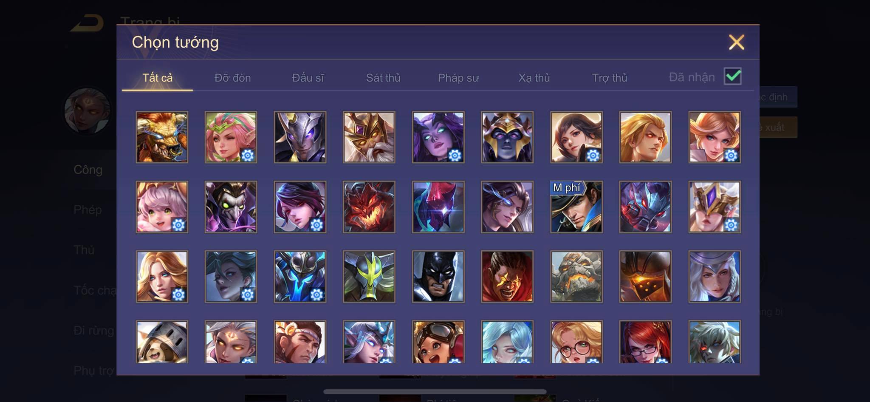Choose the white-bearded old mage hero

tap(369, 137)
